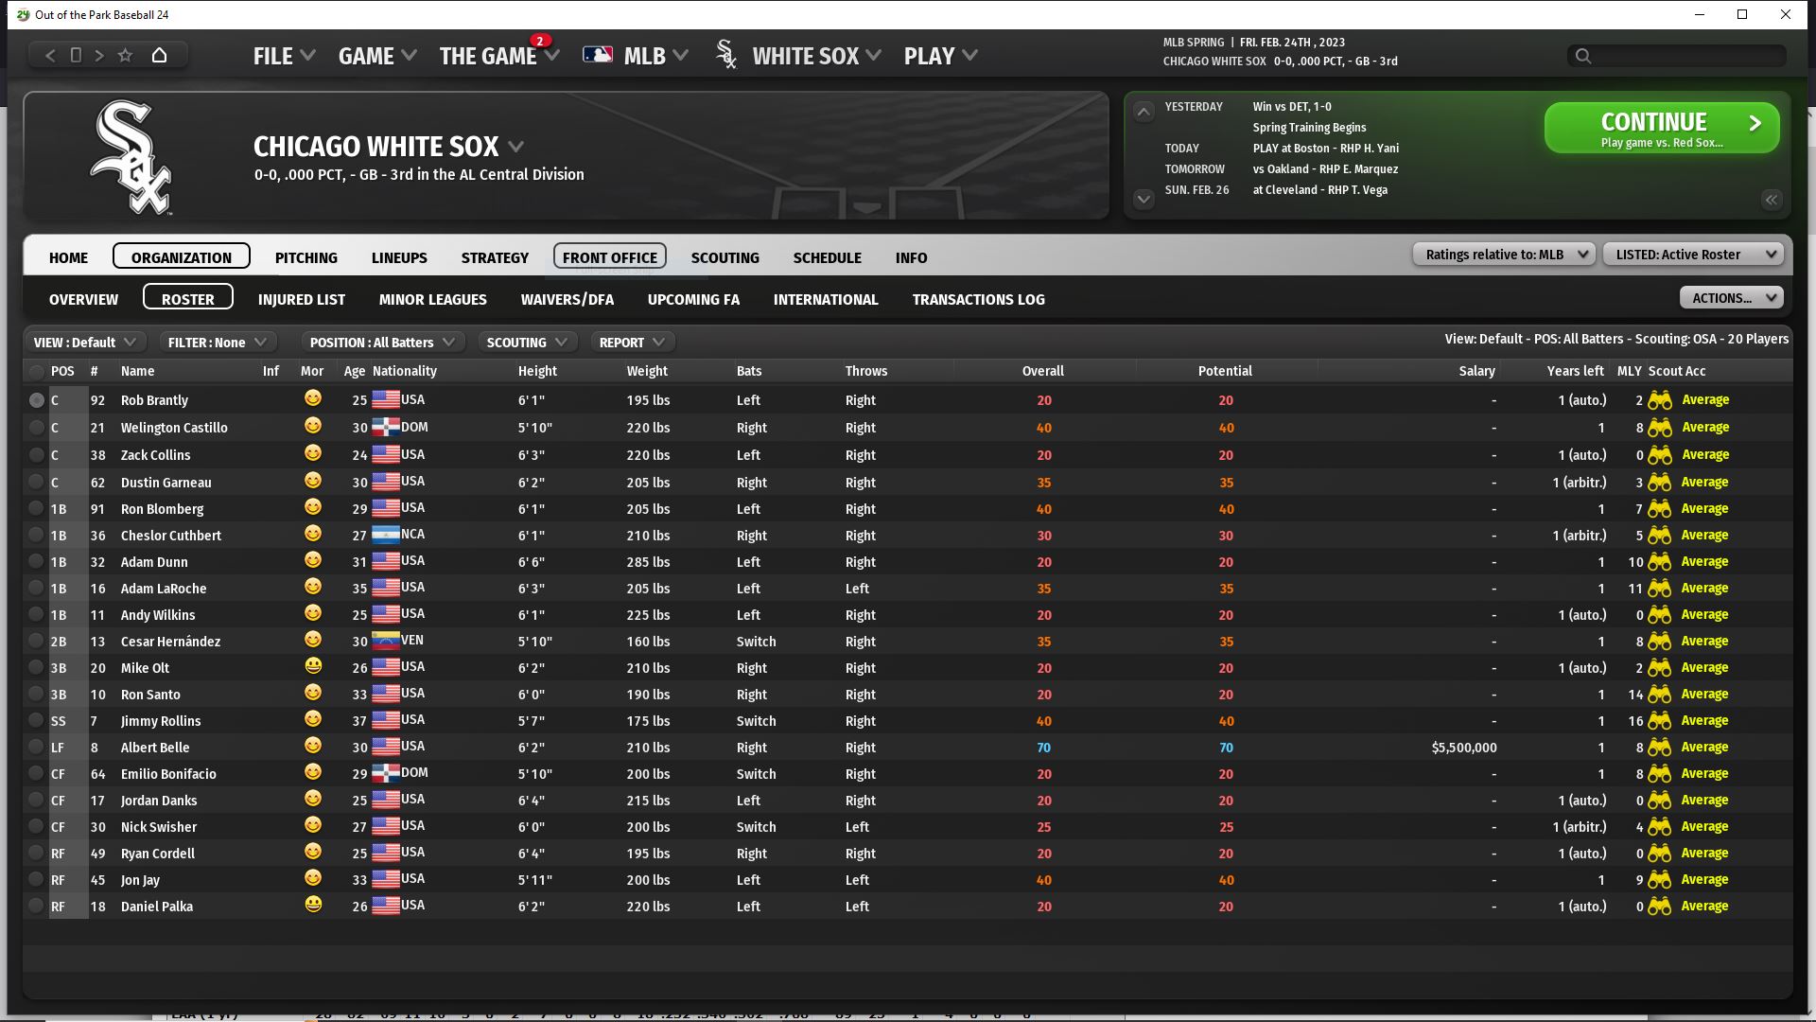Image resolution: width=1816 pixels, height=1022 pixels.
Task: Click Mike Olt's morale smiley face
Action: point(313,666)
